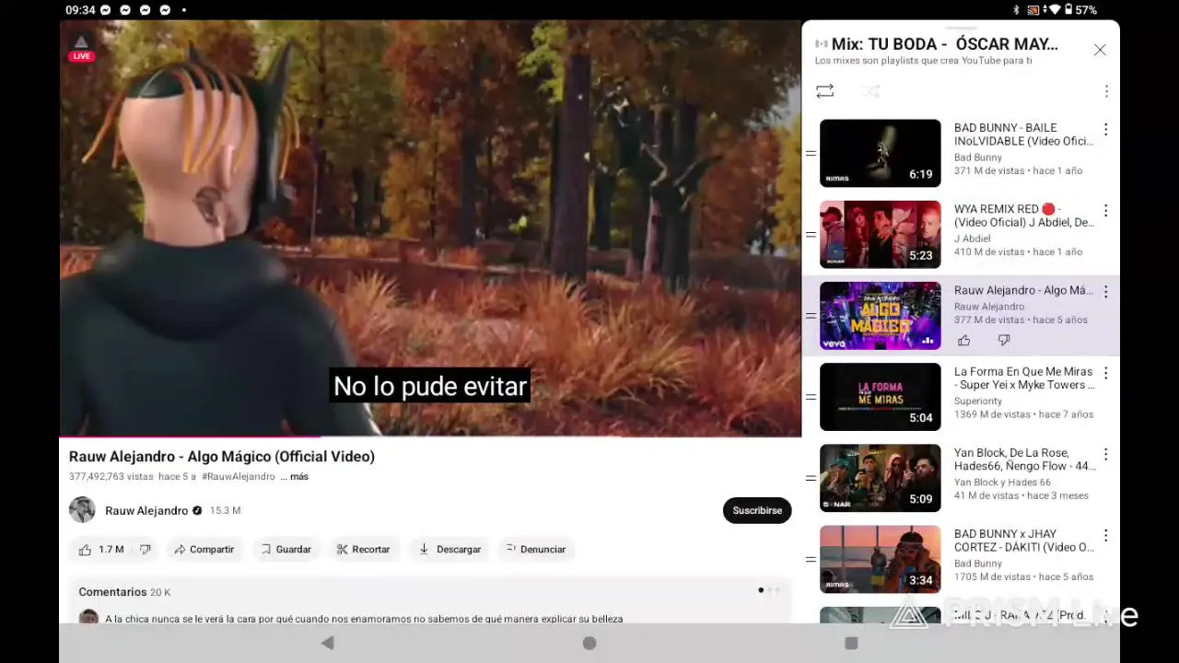Open Mix playlist overflow menu

1106,91
